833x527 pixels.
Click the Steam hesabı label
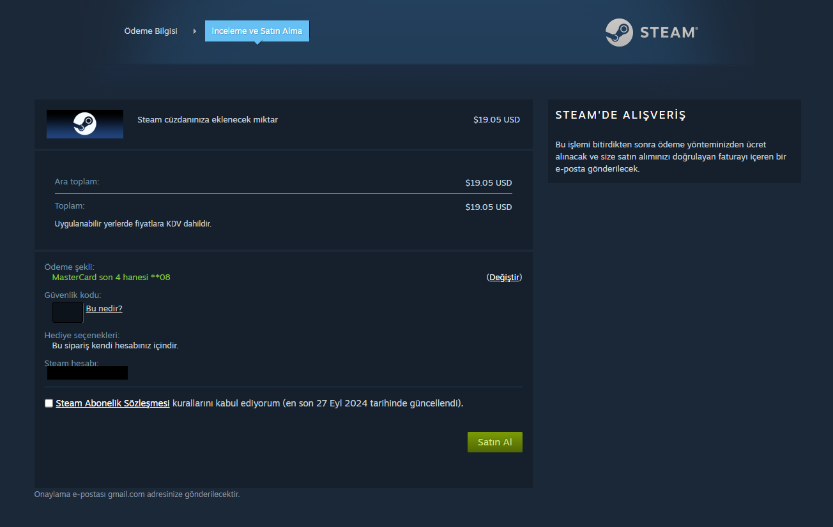point(72,364)
